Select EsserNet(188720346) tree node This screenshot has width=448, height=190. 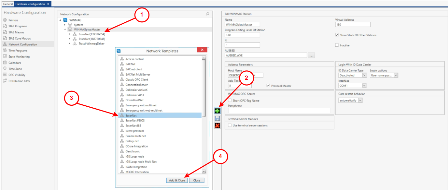pos(91,39)
